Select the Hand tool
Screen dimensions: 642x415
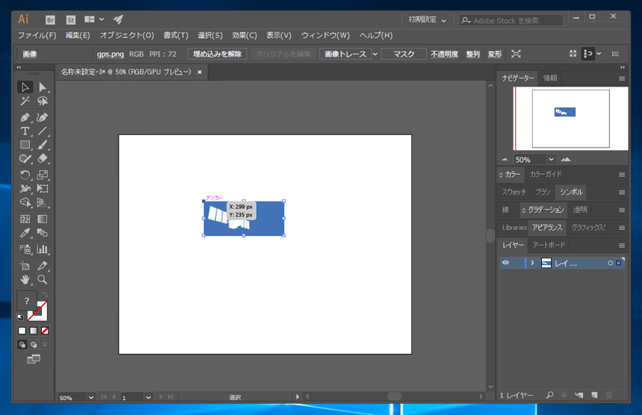coord(25,280)
